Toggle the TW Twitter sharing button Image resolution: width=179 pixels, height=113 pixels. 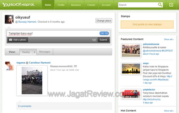(x=102, y=33)
